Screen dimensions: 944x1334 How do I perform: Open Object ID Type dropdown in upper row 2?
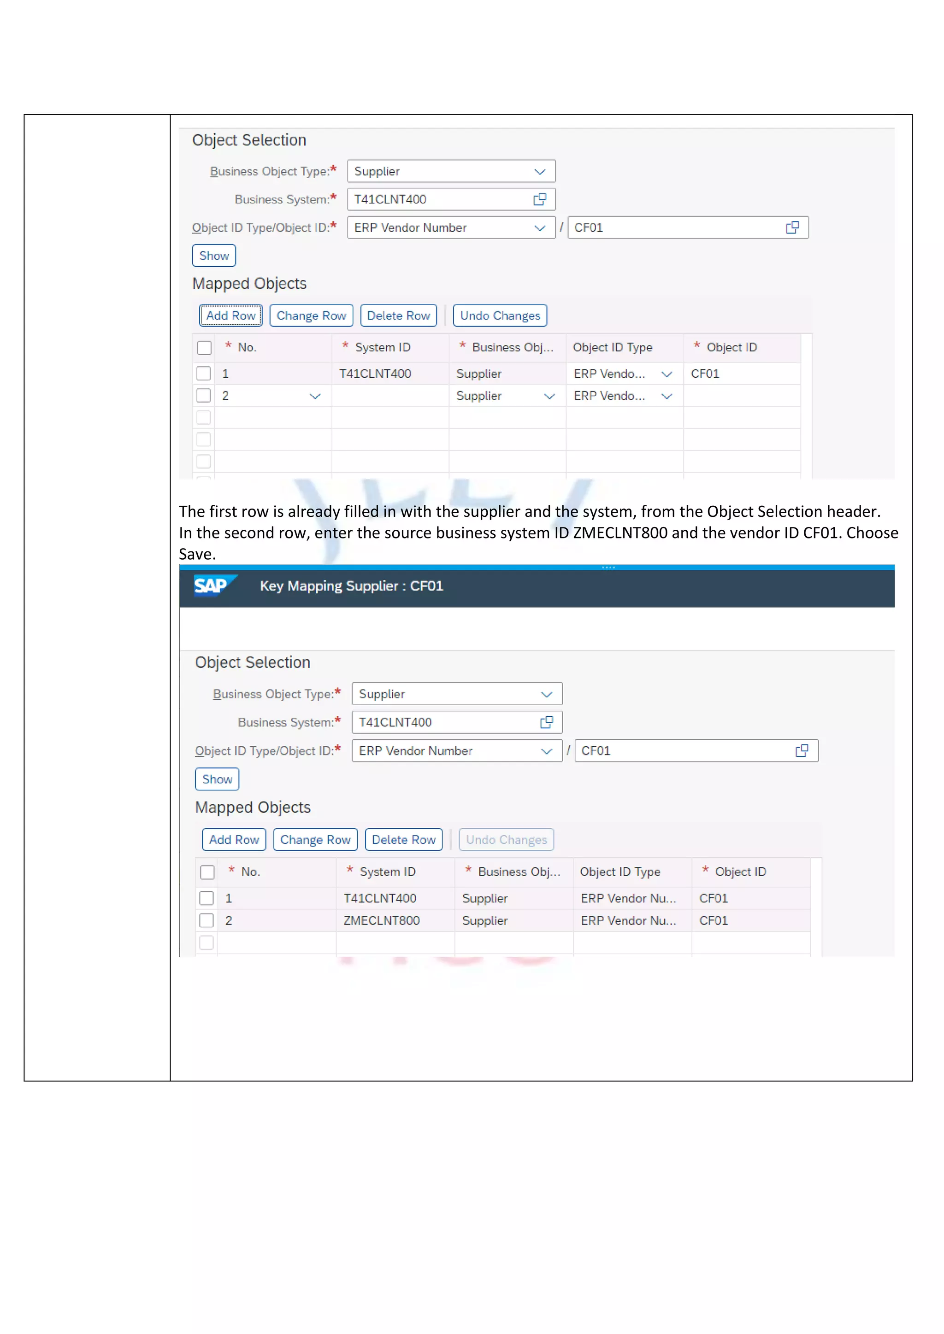(667, 396)
